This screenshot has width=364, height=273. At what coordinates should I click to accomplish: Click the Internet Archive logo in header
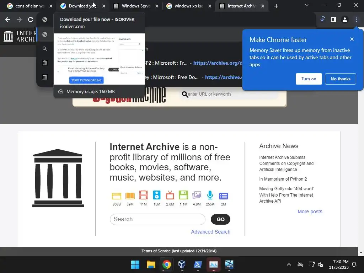[20, 36]
